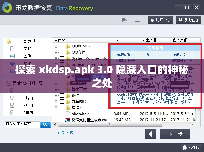204x152 pixels.
Task: Open the 注册 register link
Action: tap(138, 20)
